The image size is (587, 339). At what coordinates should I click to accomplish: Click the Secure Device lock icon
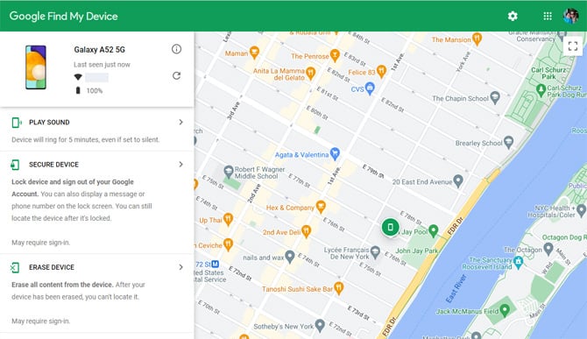coord(15,165)
